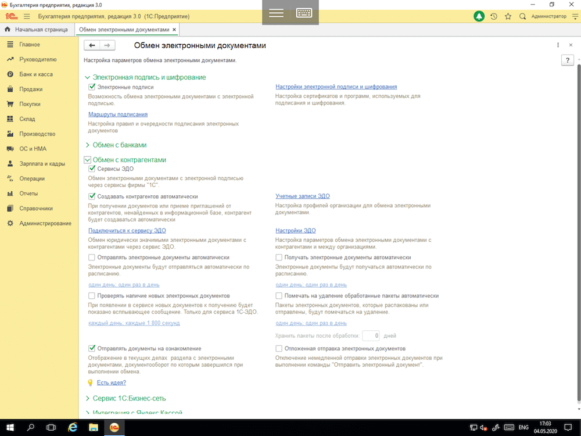Open Зарплата и кадры section
The height and width of the screenshot is (436, 581).
click(x=42, y=163)
